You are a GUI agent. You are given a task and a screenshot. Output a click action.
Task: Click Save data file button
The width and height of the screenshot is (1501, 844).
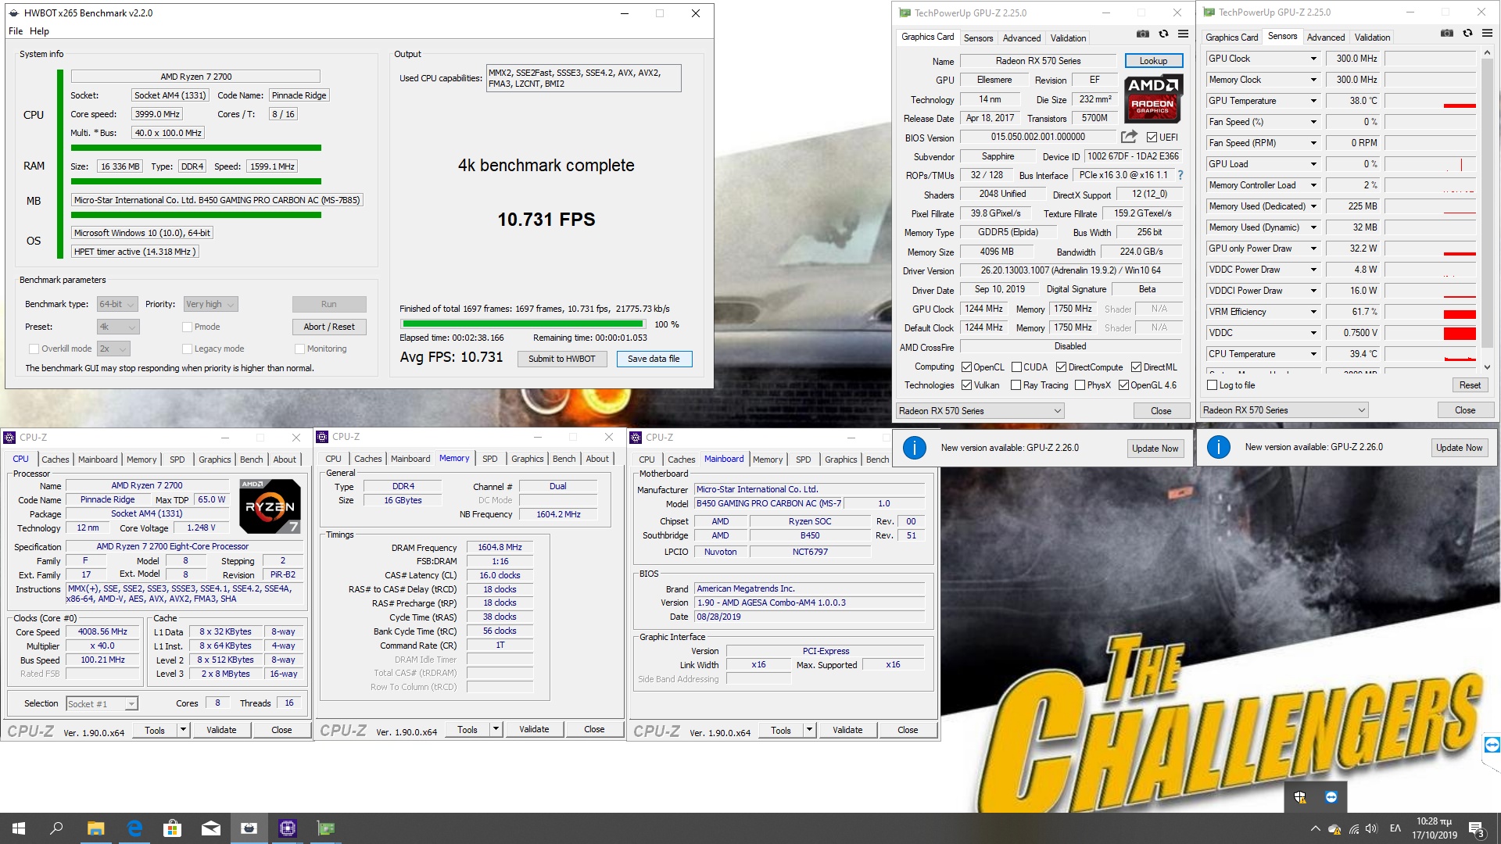tap(654, 359)
